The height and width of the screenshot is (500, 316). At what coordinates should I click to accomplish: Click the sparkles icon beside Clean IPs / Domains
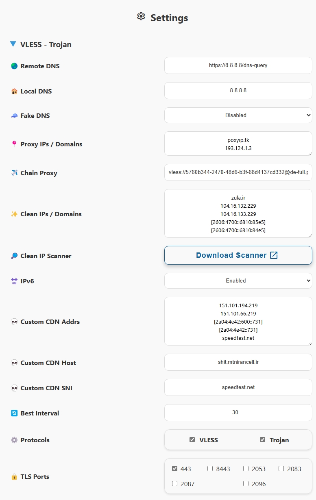14,214
